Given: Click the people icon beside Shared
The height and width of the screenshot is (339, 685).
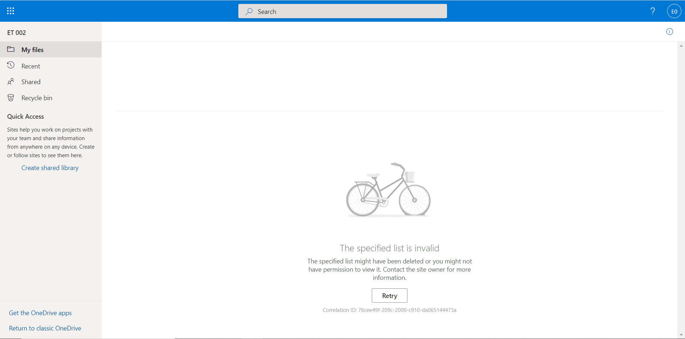Looking at the screenshot, I should pyautogui.click(x=11, y=82).
